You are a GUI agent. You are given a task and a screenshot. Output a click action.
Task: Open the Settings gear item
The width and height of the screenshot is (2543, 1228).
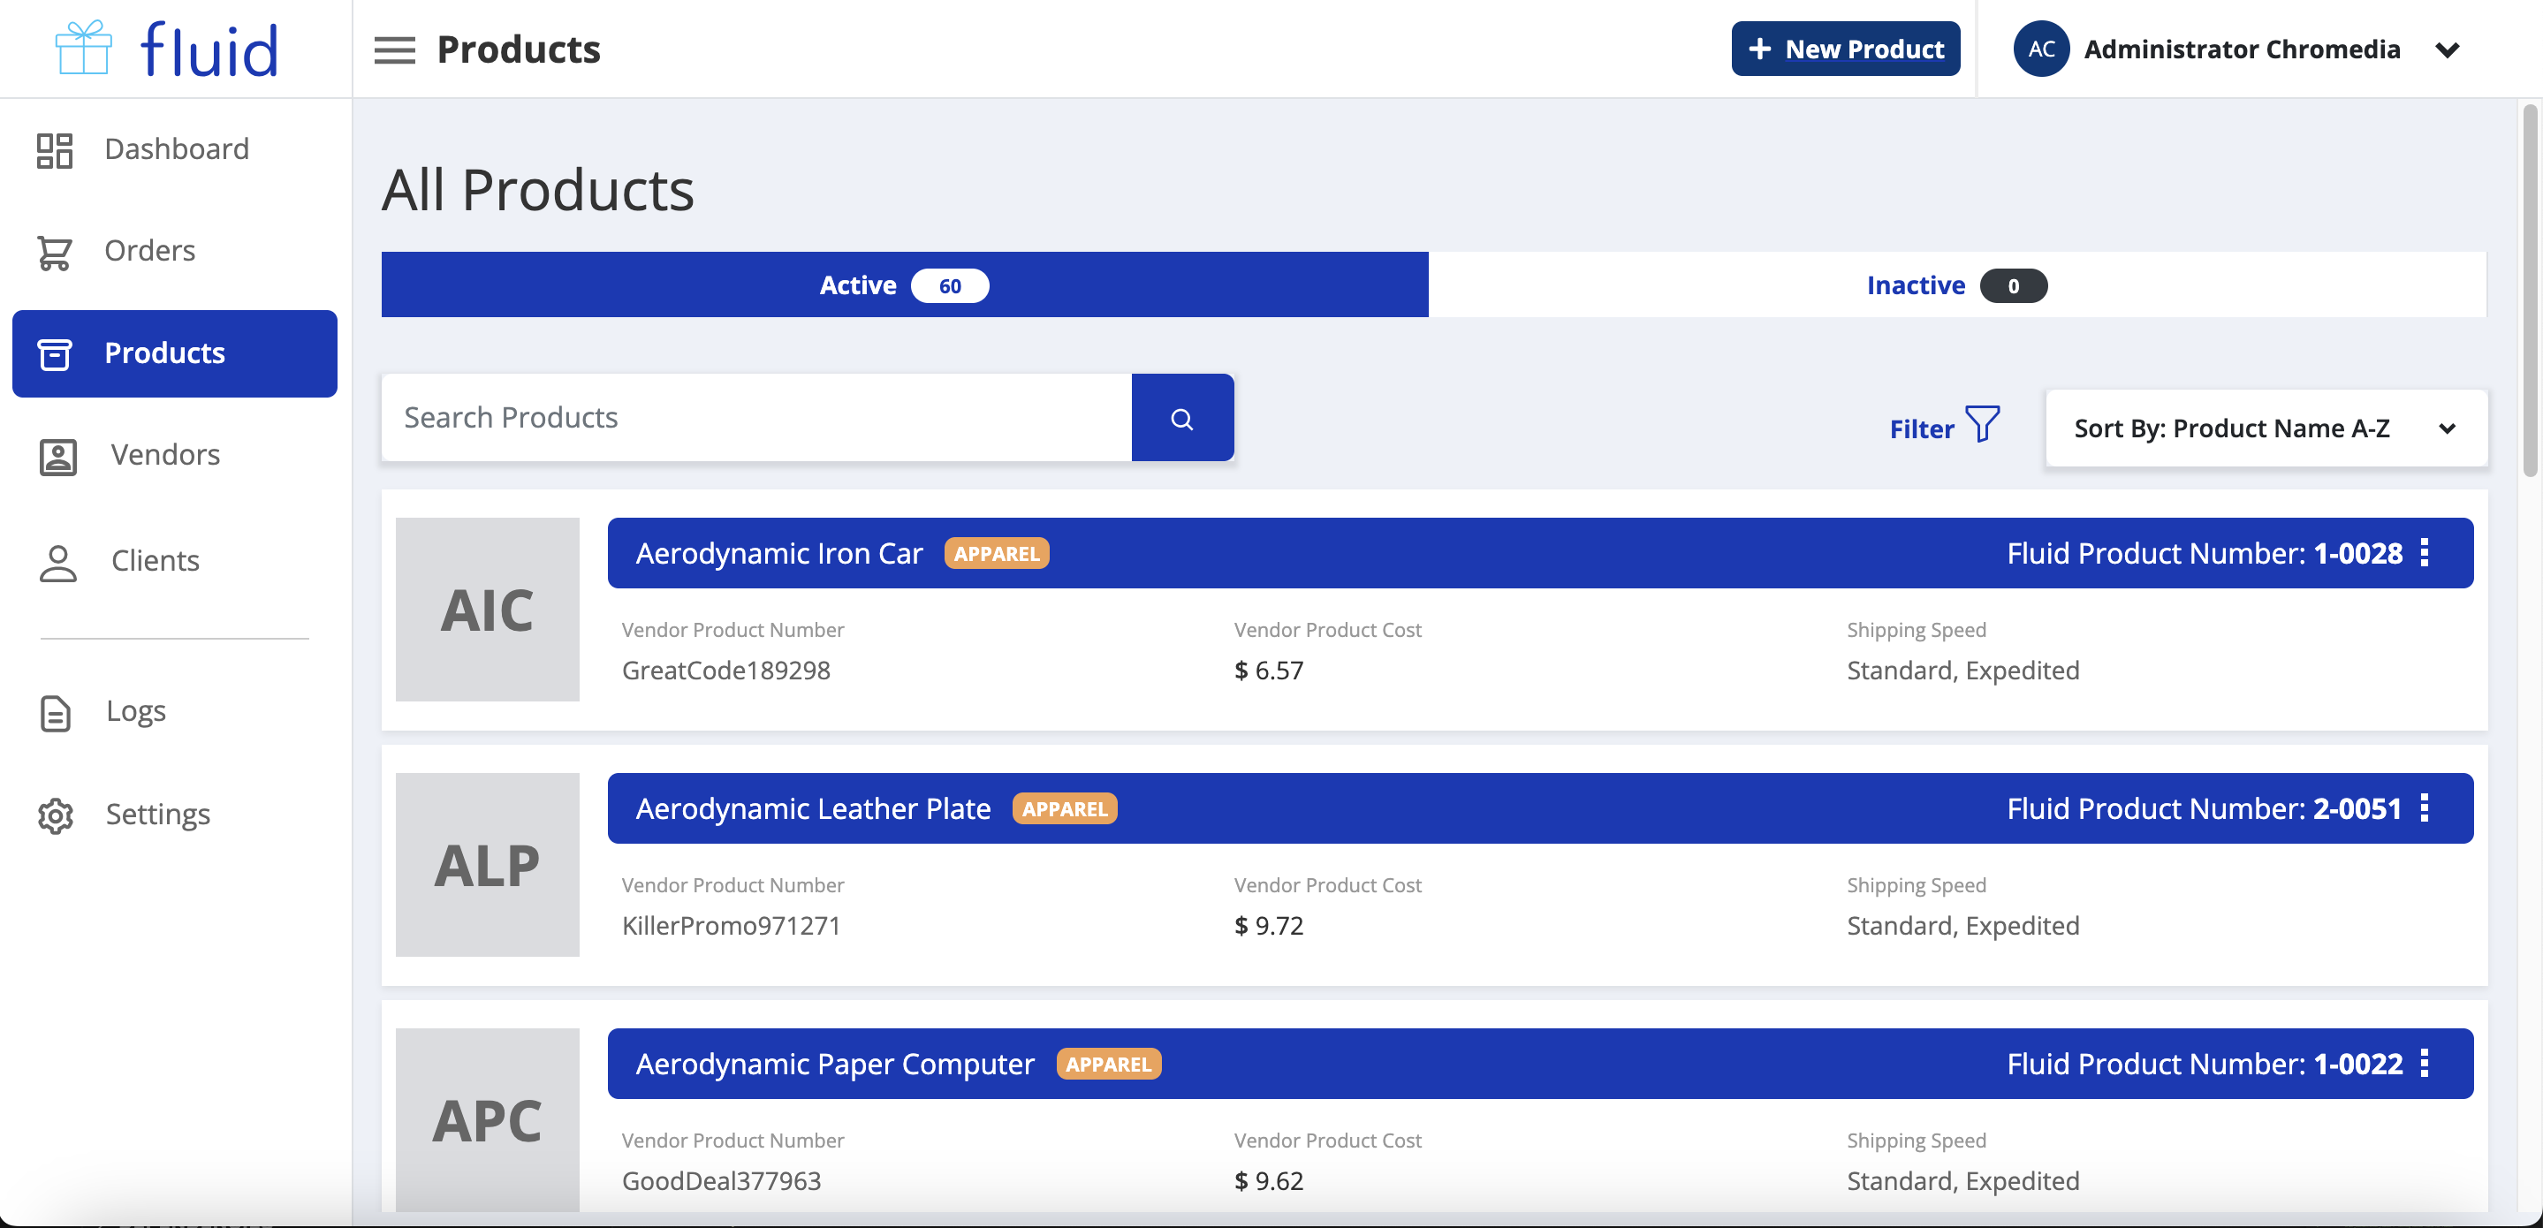157,815
